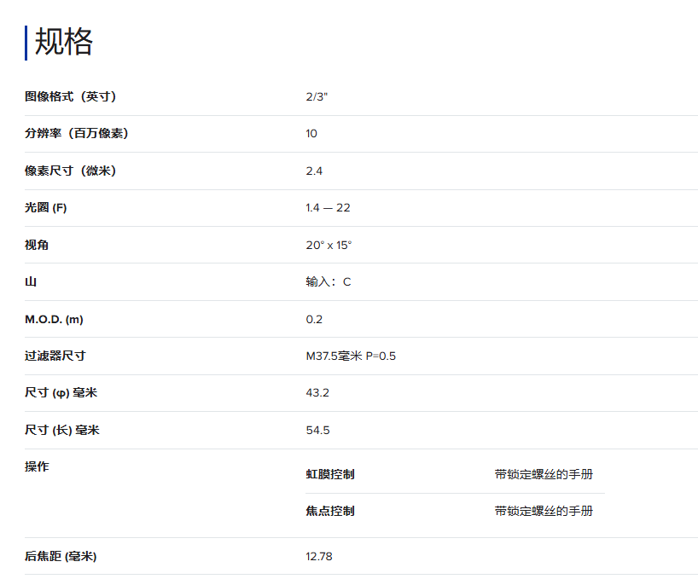Click the 光圈 (F) label

tap(45, 208)
